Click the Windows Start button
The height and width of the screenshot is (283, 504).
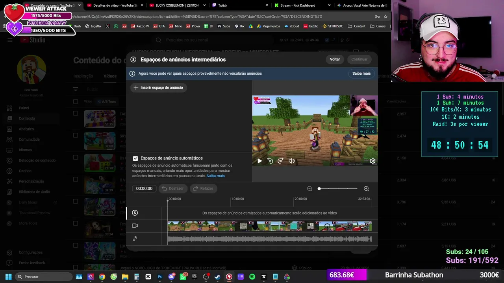point(8,277)
